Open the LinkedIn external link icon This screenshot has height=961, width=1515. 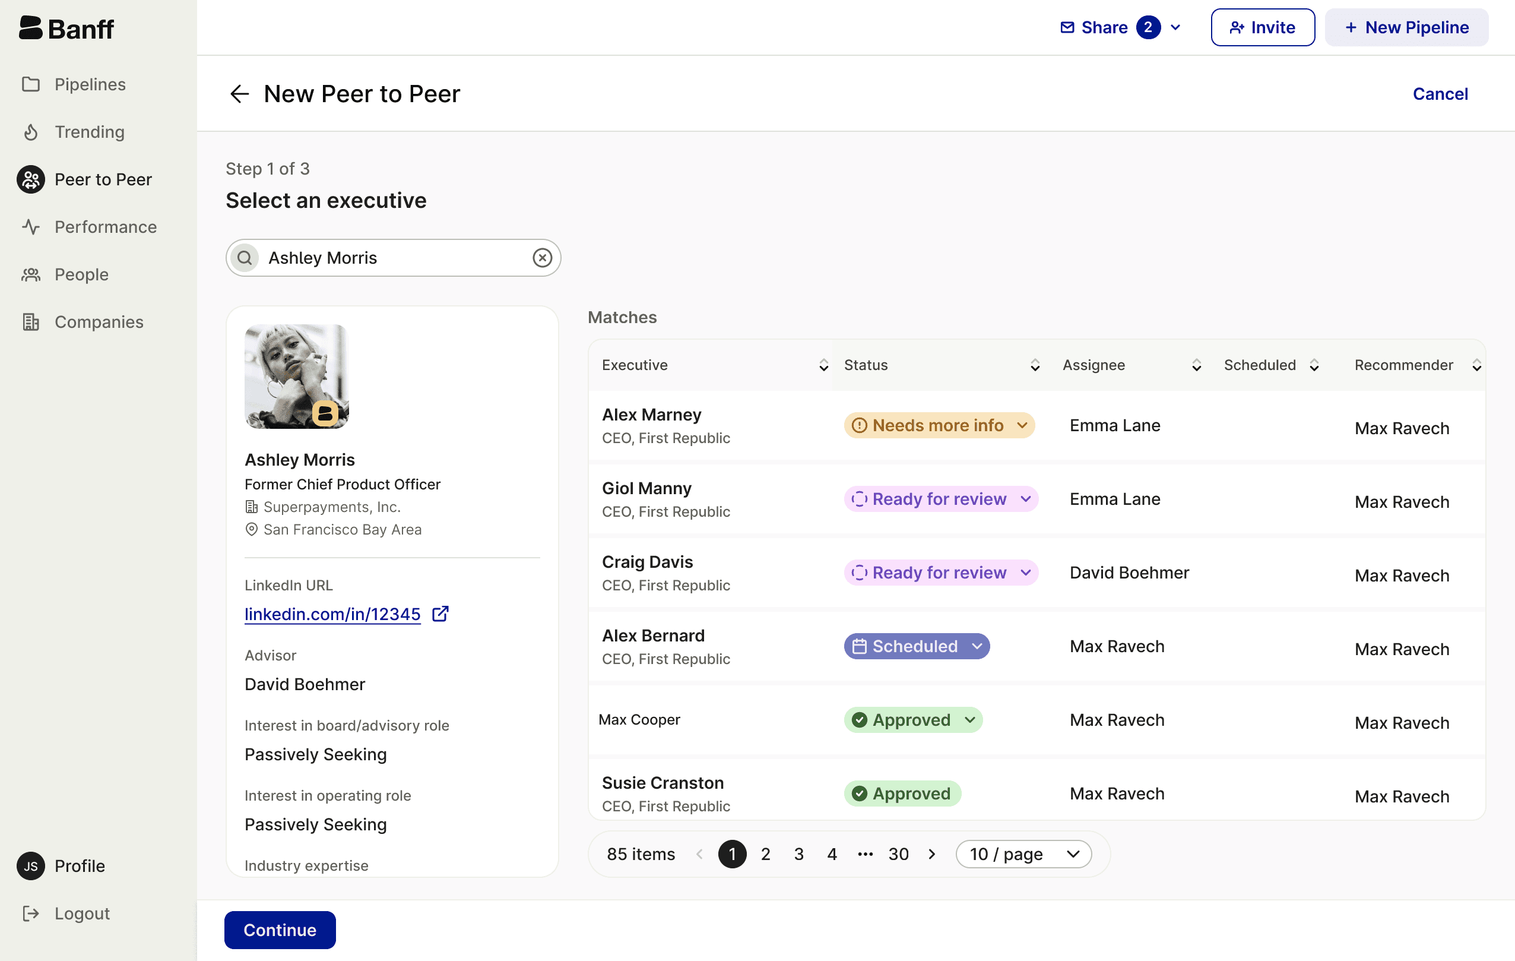440,614
